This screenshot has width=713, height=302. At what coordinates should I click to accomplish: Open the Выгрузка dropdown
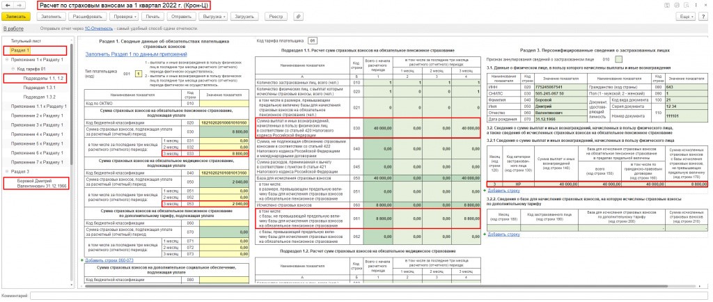214,15
